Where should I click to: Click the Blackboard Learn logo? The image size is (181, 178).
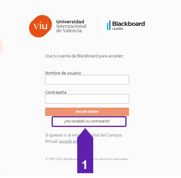coord(126,25)
